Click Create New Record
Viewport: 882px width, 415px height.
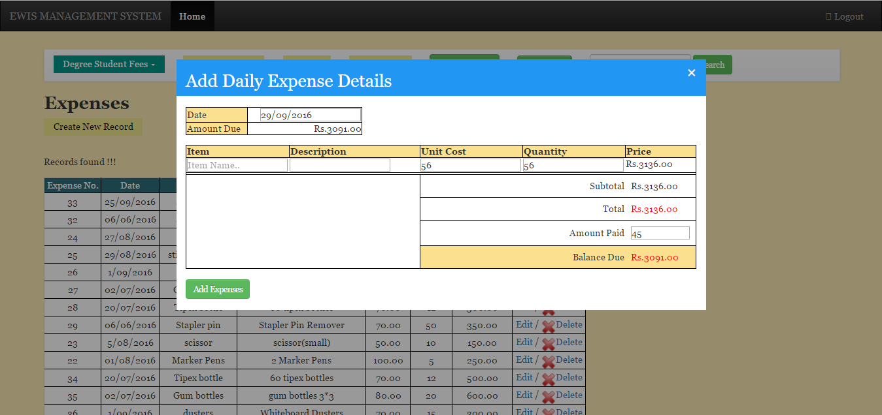click(x=93, y=127)
